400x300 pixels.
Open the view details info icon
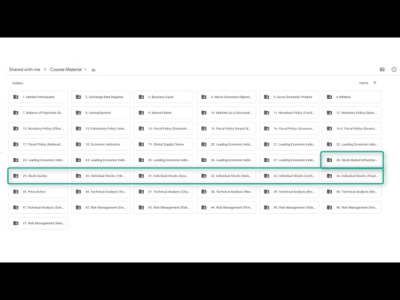pyautogui.click(x=394, y=69)
